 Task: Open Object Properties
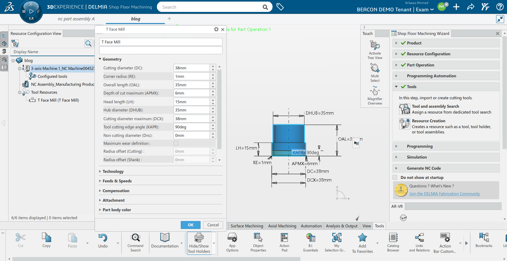click(x=258, y=242)
